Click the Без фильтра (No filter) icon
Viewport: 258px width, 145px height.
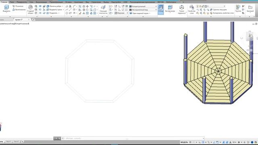click(170, 8)
